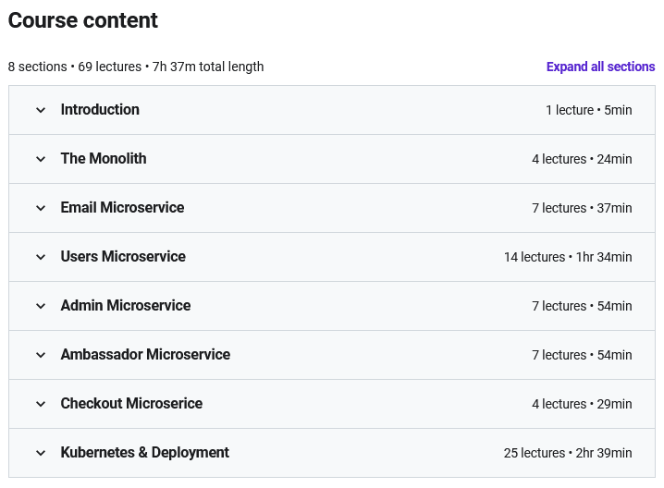
Task: Click the chevron beside Kubernetes & Deployment
Action: (x=41, y=453)
